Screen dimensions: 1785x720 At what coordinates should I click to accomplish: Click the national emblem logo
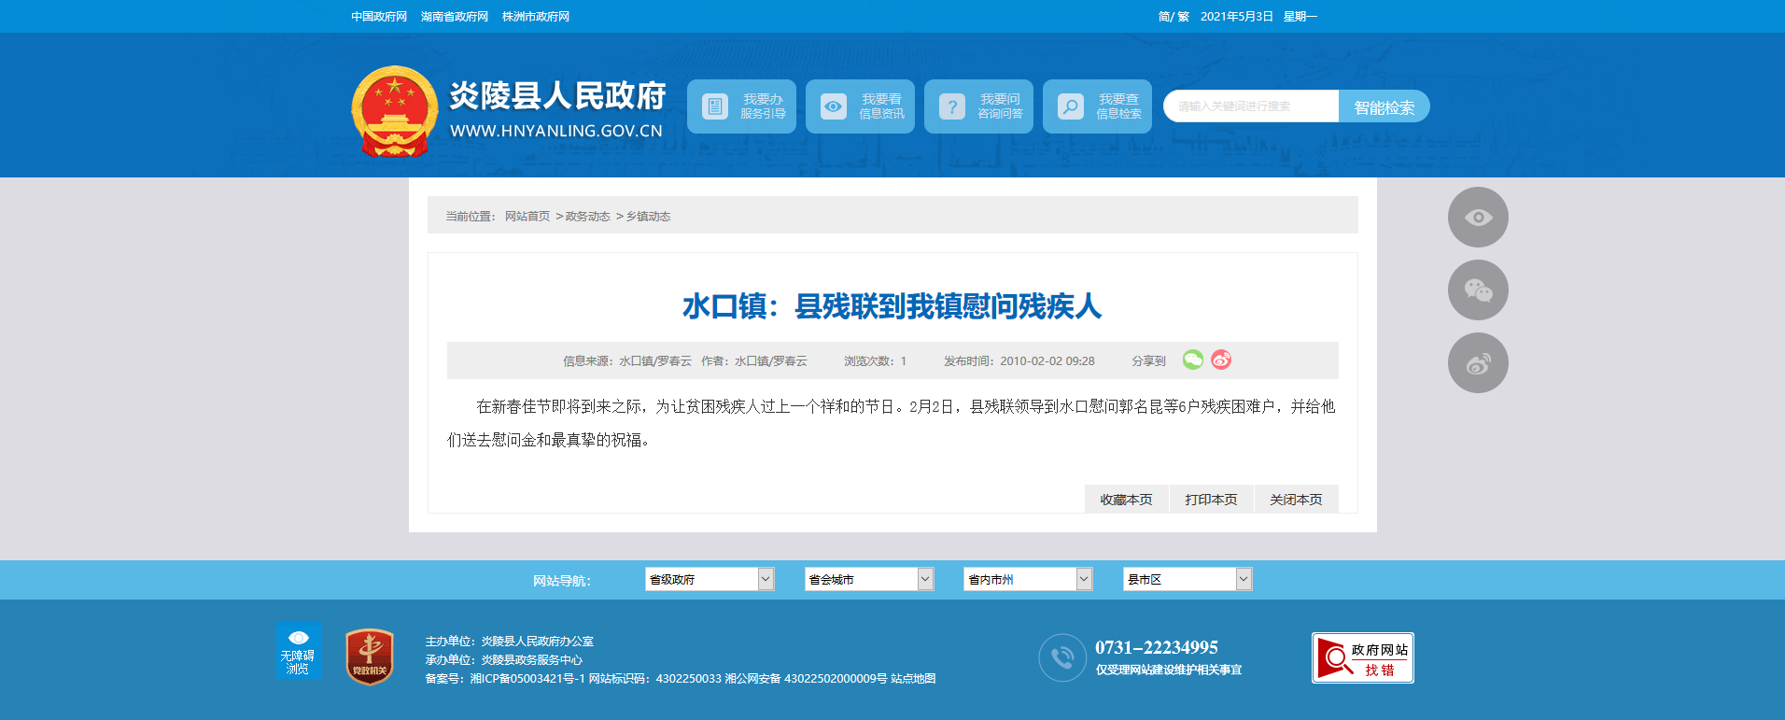point(394,112)
